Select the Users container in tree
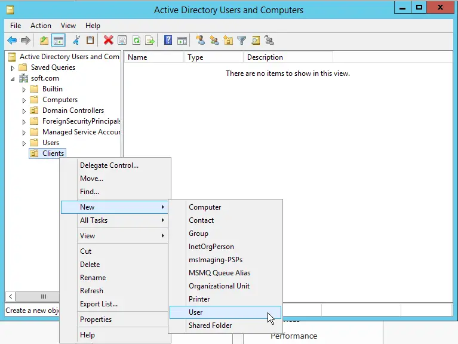This screenshot has height=344, width=458. (51, 143)
